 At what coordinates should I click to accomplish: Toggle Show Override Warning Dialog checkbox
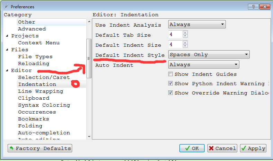(x=170, y=93)
